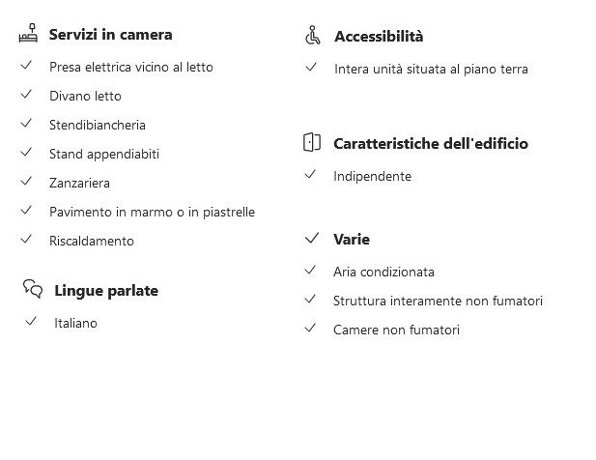Click Pavimento in marmo o in piastrelle

(x=152, y=213)
